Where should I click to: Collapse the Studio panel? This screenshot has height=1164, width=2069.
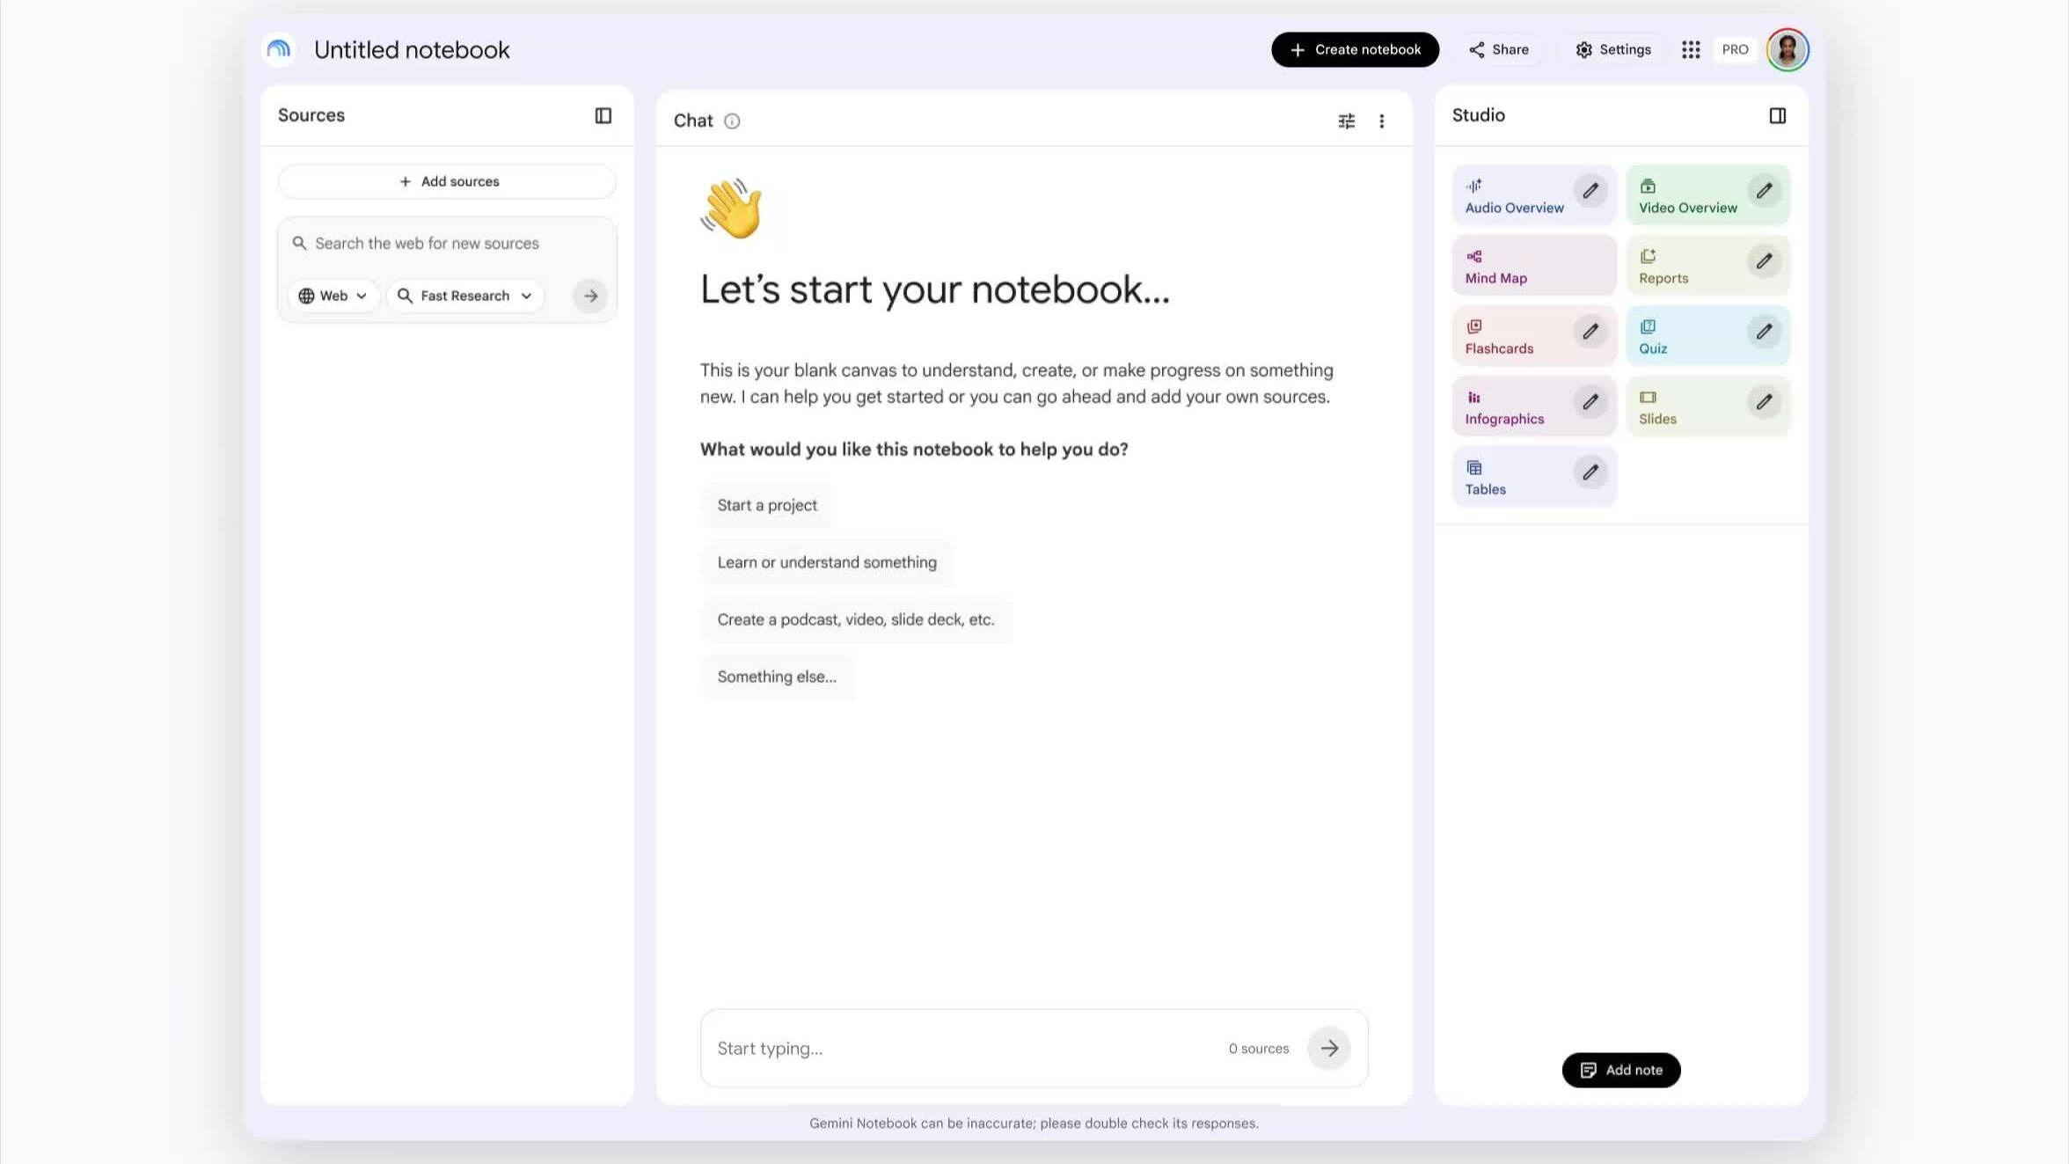tap(1777, 115)
